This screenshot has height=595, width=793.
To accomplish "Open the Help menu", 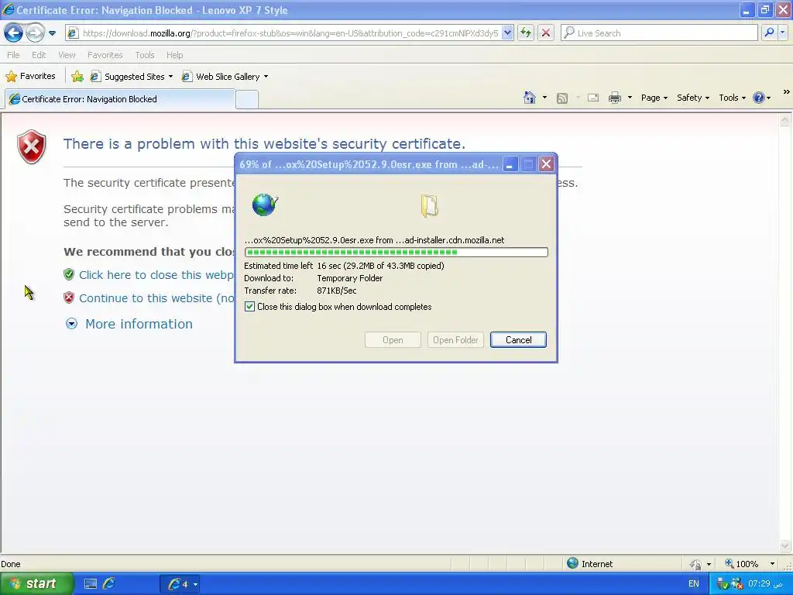I will [174, 55].
